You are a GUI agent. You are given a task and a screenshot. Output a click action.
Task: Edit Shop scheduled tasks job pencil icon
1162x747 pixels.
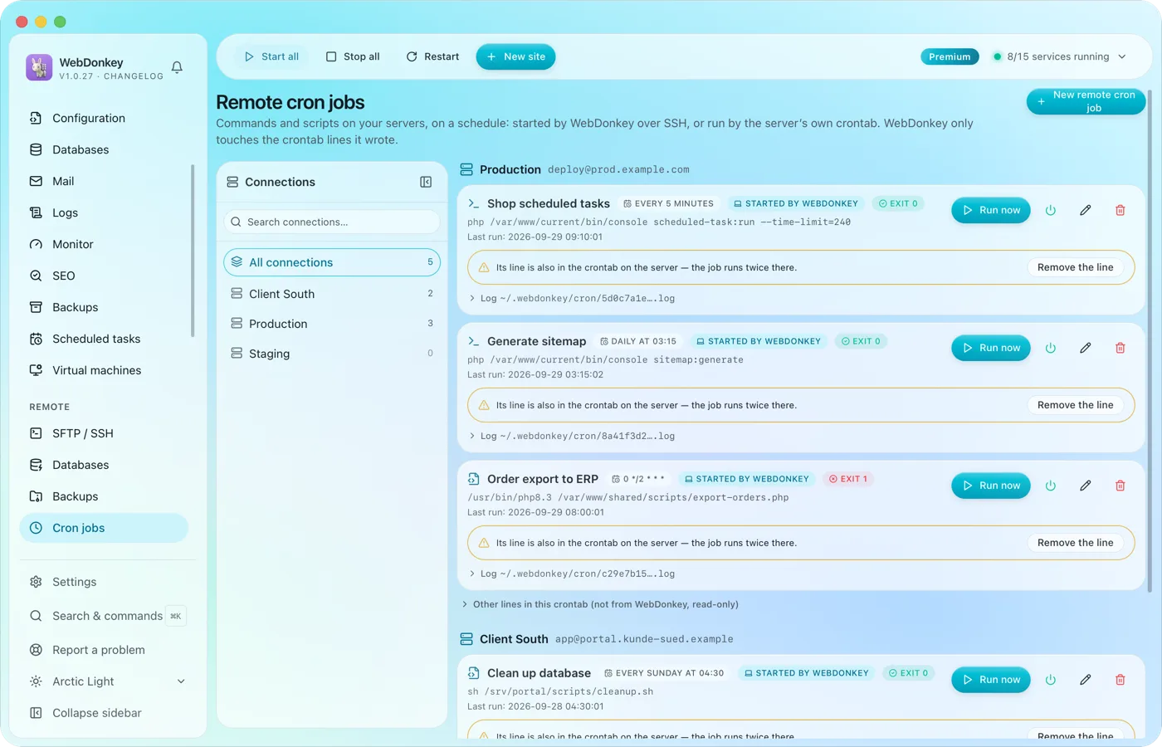click(1085, 210)
